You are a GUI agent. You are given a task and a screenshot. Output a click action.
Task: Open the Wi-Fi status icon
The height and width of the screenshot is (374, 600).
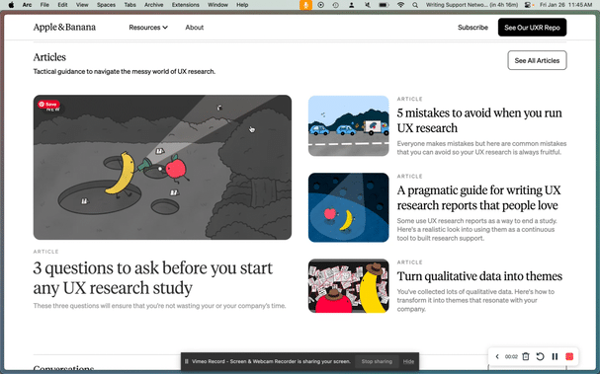tap(400, 5)
